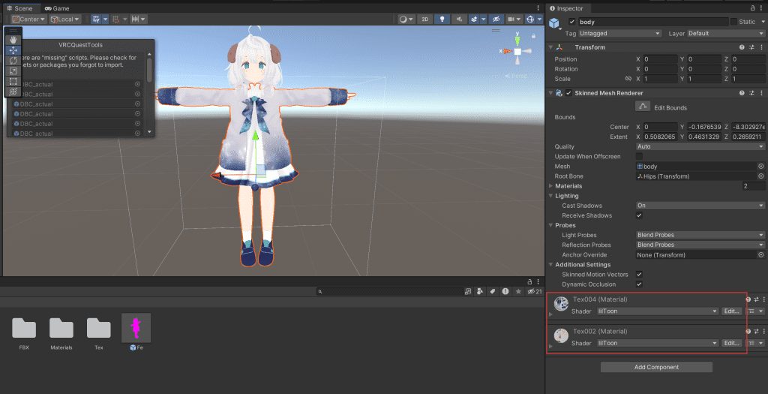The width and height of the screenshot is (768, 394).
Task: Select the Rect transform tool
Action: [13, 81]
